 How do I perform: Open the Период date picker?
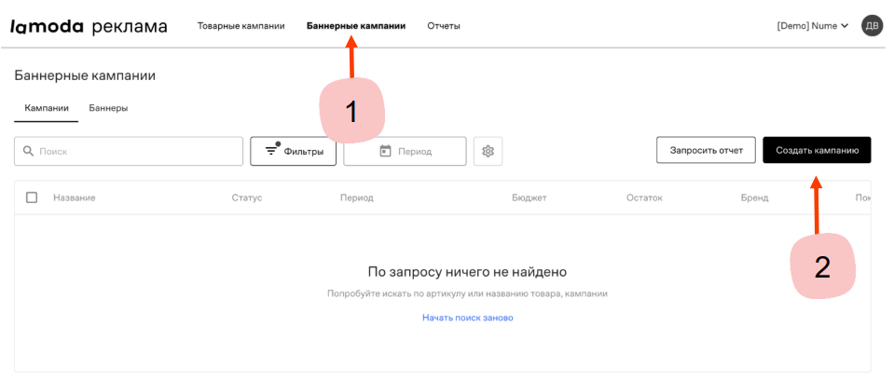coord(405,151)
